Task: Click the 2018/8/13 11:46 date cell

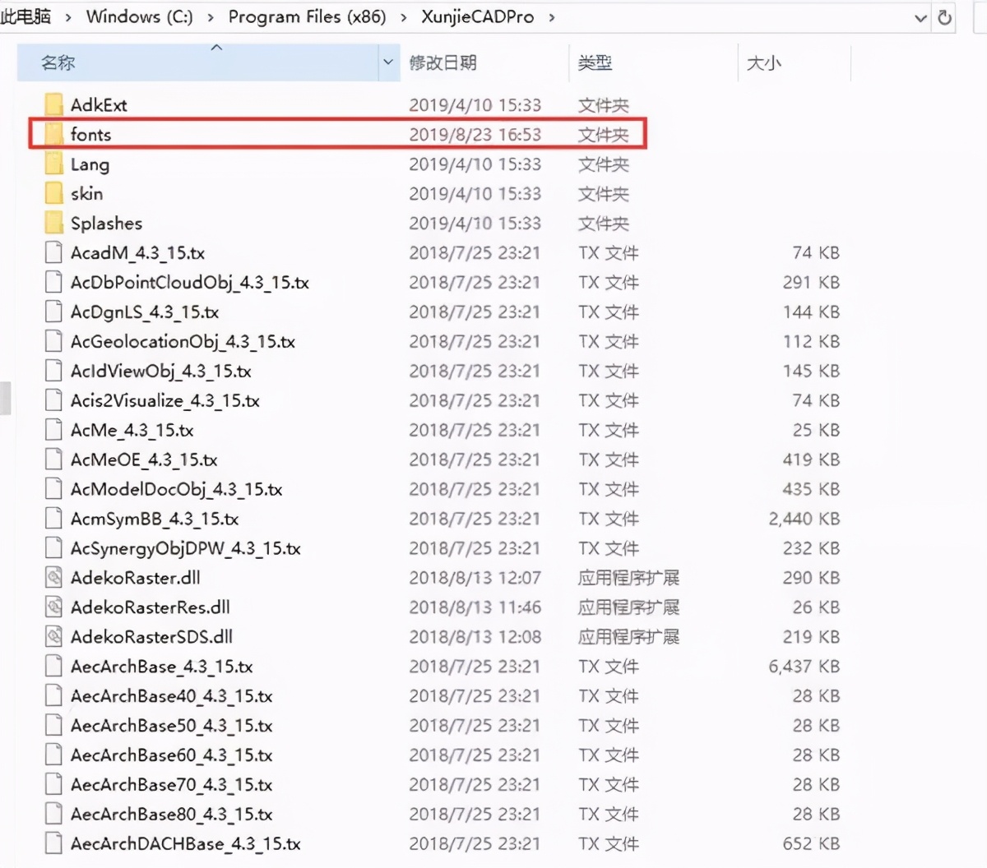Action: coord(475,607)
